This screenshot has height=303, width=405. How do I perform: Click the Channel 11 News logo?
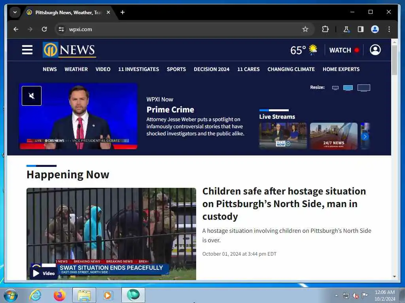[x=69, y=50]
